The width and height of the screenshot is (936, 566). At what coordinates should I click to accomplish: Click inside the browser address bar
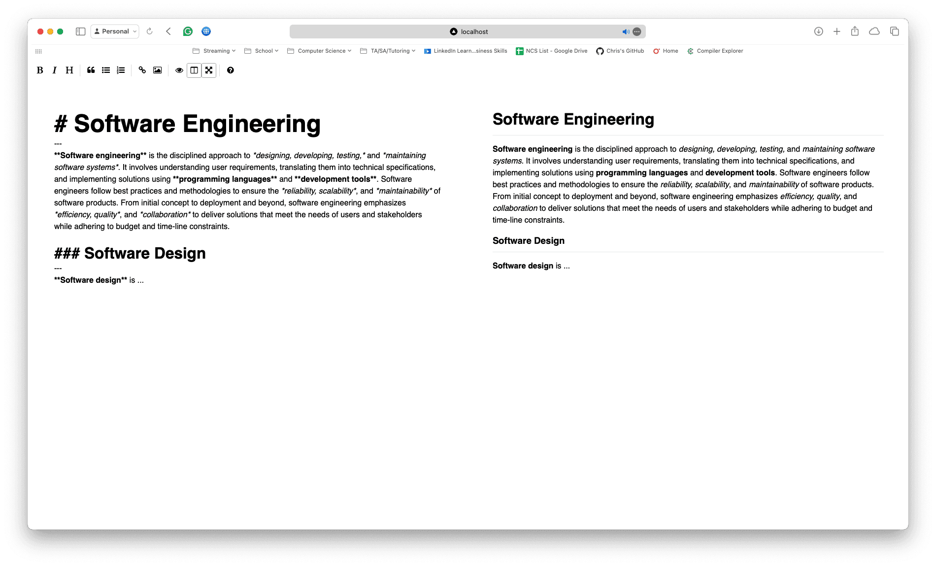pos(468,31)
